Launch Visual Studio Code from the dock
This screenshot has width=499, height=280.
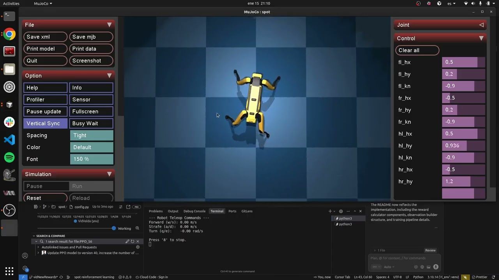[x=9, y=140]
